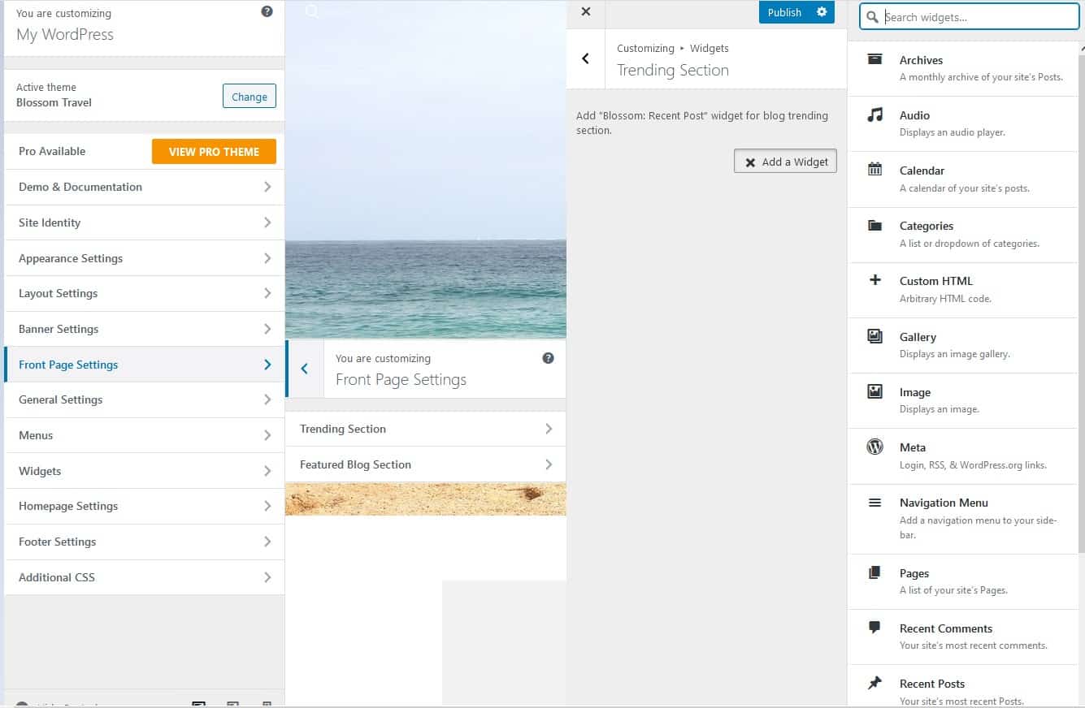This screenshot has height=708, width=1085.
Task: Select the Recent Comments speech bubble icon
Action: point(875,628)
